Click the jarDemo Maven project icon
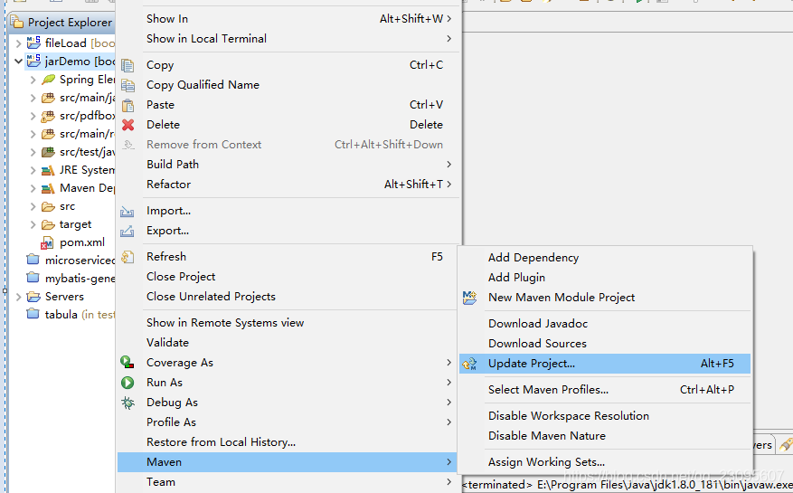The width and height of the screenshot is (793, 493). tap(33, 61)
